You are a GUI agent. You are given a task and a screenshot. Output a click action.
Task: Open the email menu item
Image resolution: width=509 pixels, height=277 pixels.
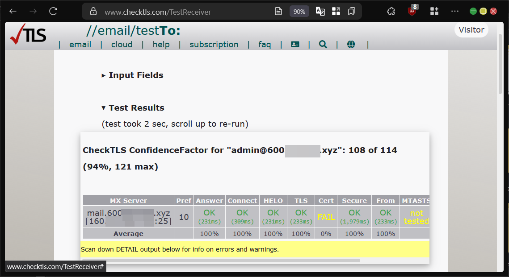(80, 45)
